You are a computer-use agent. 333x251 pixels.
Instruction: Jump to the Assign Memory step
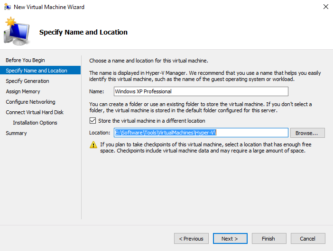click(x=23, y=91)
